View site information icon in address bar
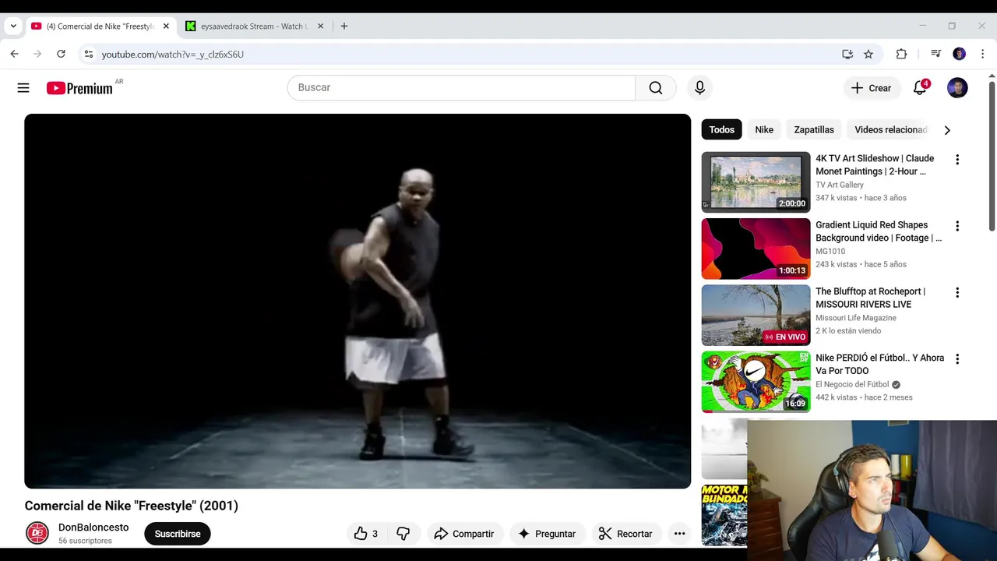Viewport: 997px width, 561px height. pyautogui.click(x=88, y=54)
